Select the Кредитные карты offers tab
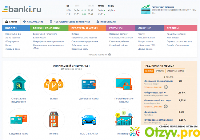200x140 pixels. [x=175, y=71]
